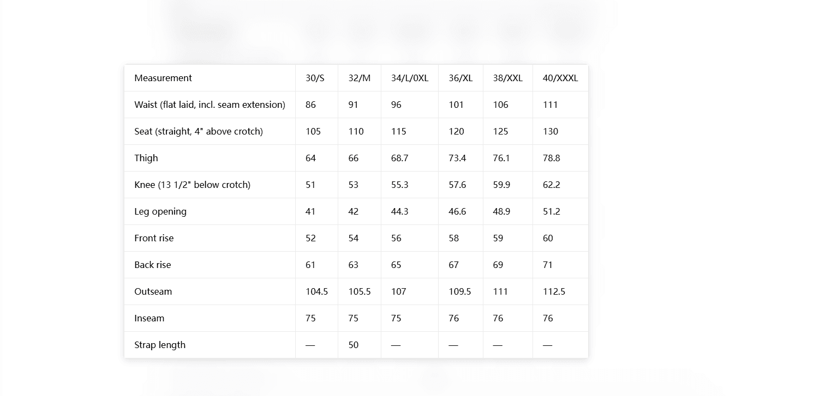The width and height of the screenshot is (814, 396).
Task: Click the Measurement column header
Action: click(163, 78)
